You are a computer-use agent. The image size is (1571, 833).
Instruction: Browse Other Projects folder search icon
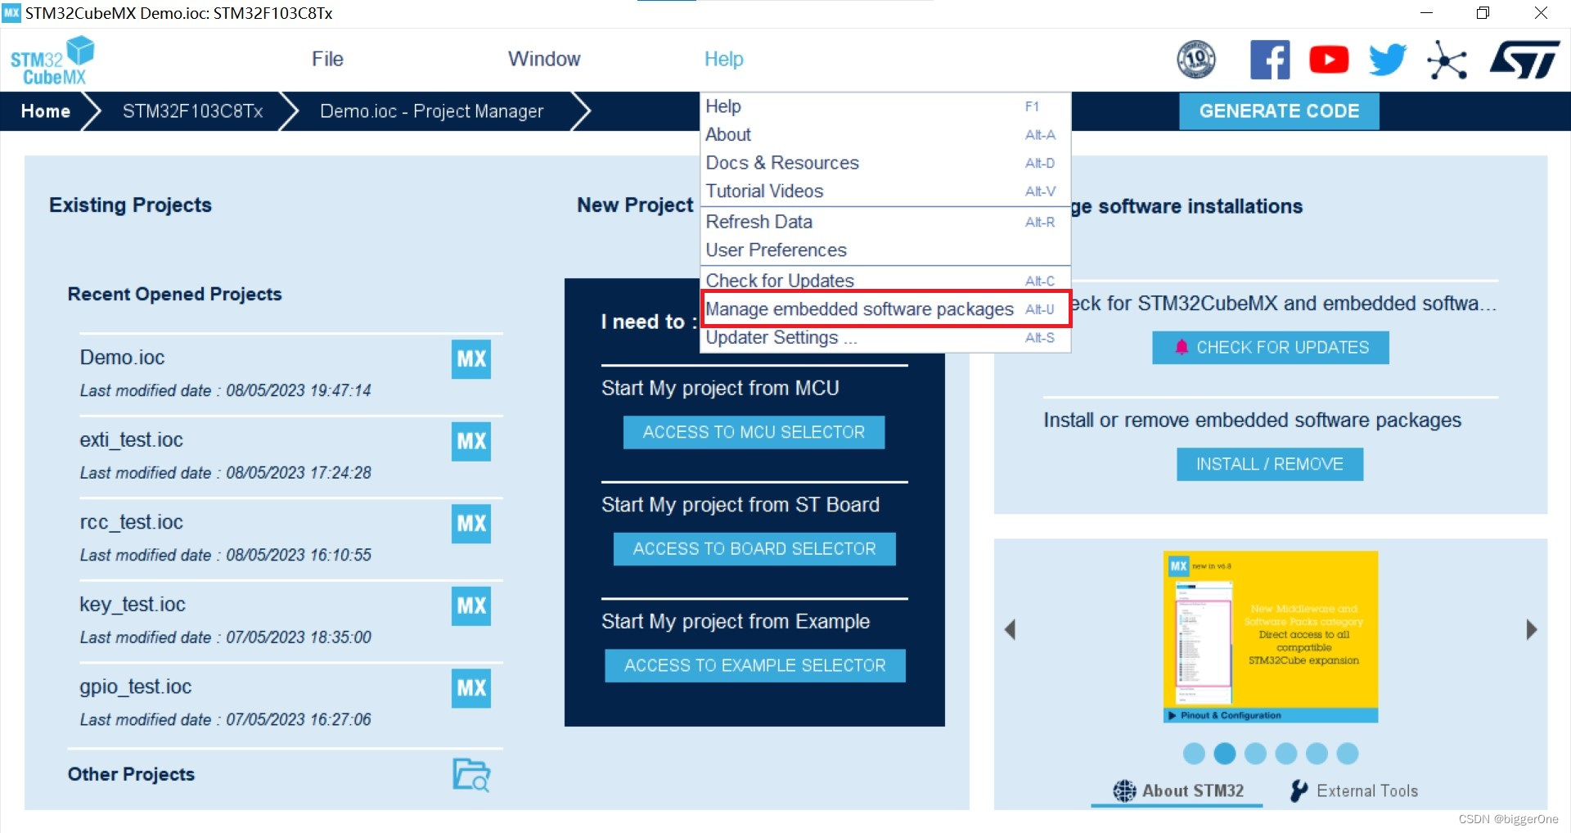471,775
